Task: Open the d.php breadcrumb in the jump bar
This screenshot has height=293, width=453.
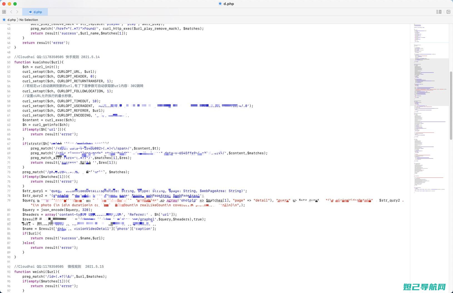Action: point(11,20)
